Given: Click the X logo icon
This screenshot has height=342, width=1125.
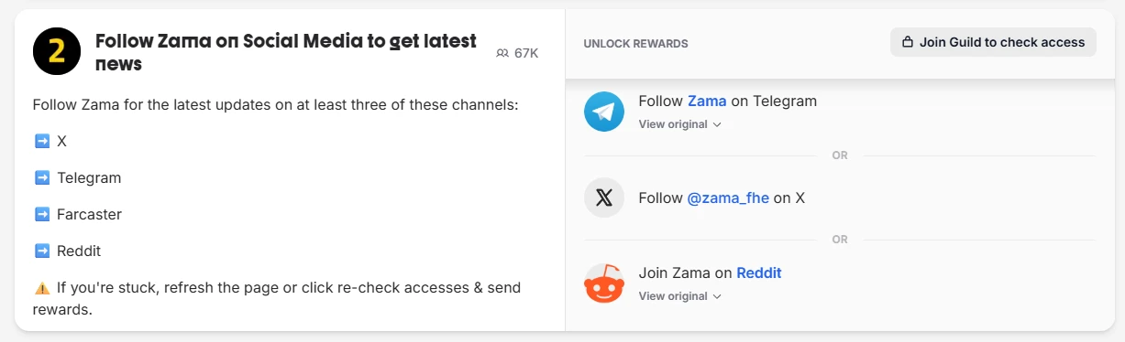Looking at the screenshot, I should (603, 198).
